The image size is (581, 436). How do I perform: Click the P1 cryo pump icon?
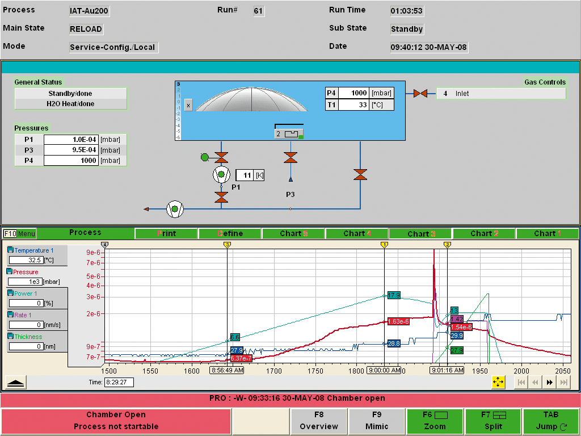pos(221,175)
